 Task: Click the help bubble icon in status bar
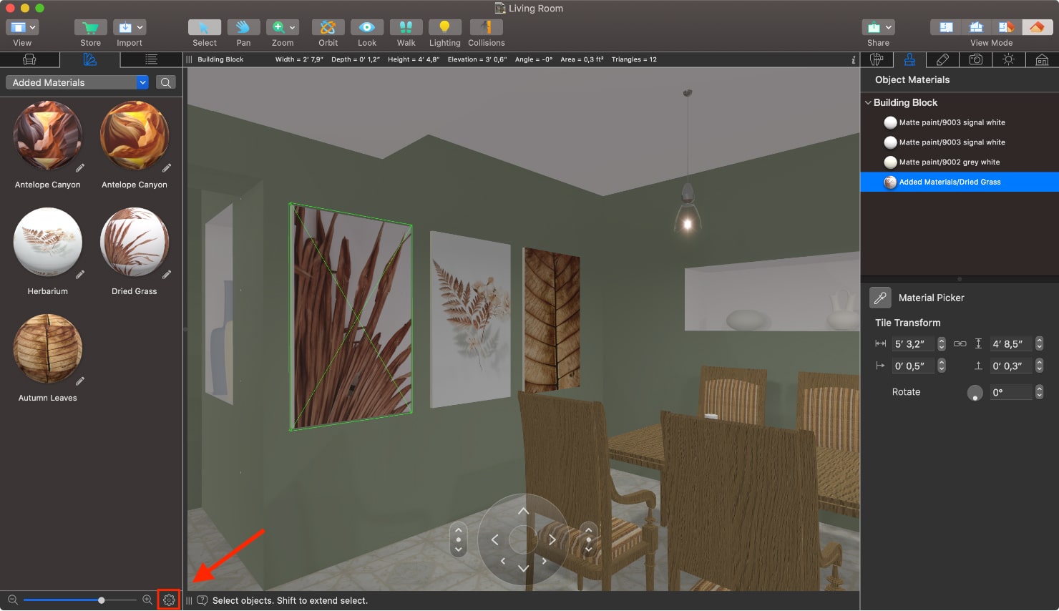click(202, 601)
